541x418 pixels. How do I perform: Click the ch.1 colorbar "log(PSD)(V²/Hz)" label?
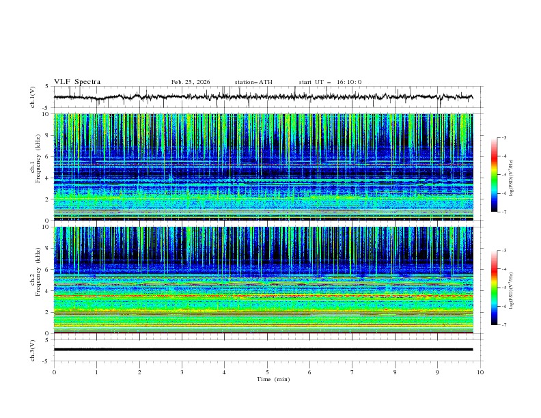512,178
